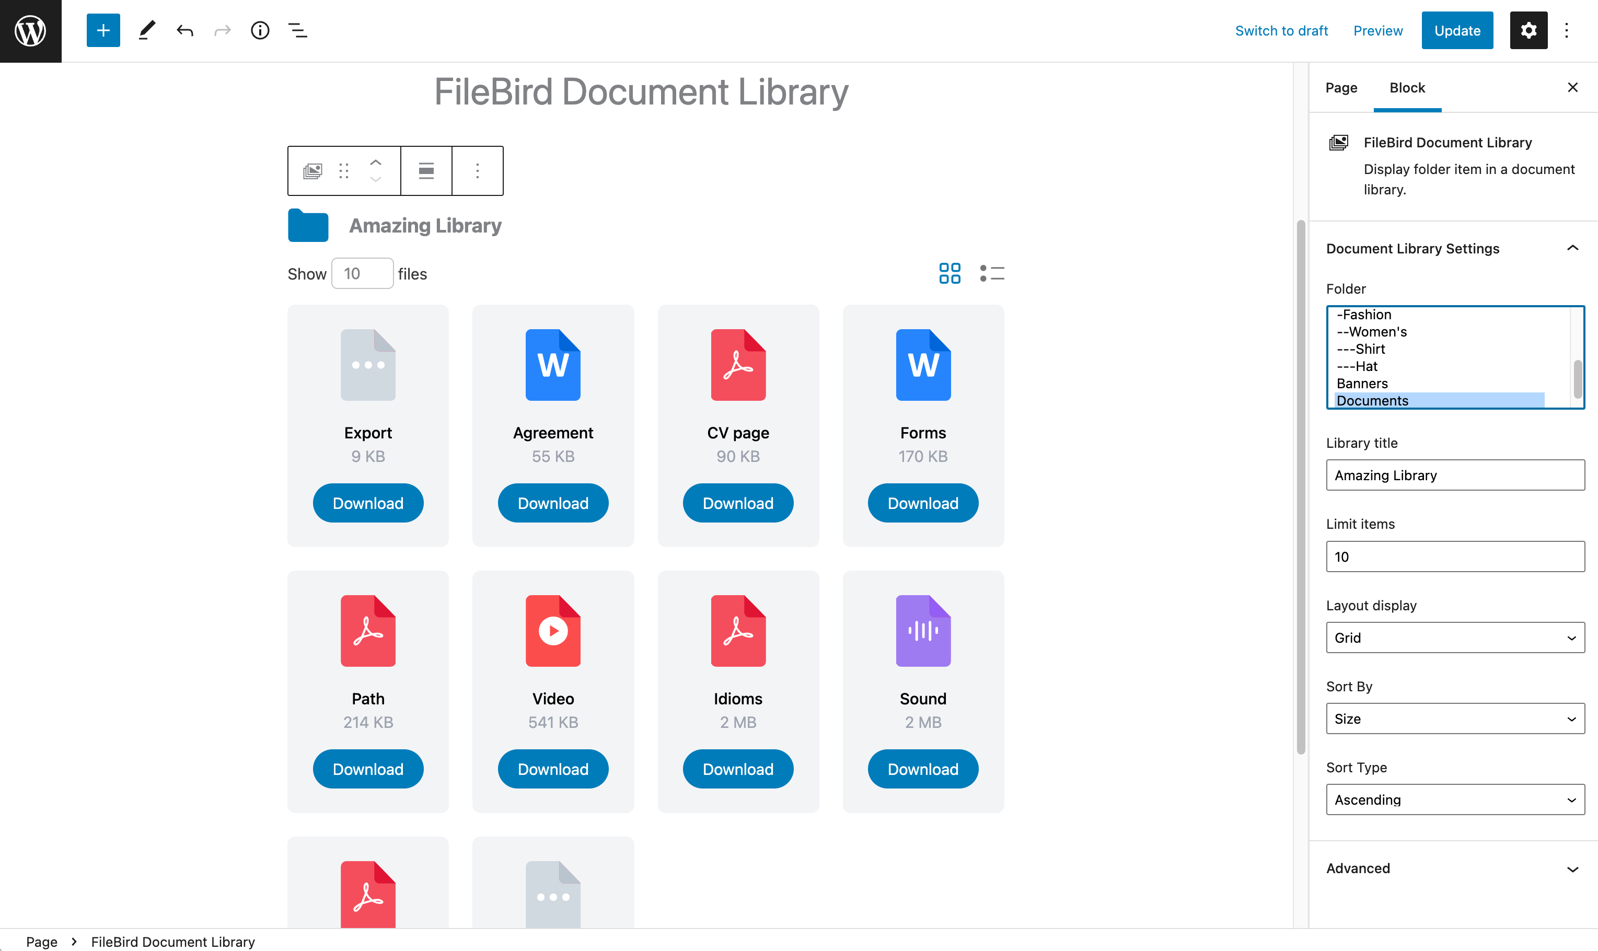Click the WordPress logo icon

30,30
